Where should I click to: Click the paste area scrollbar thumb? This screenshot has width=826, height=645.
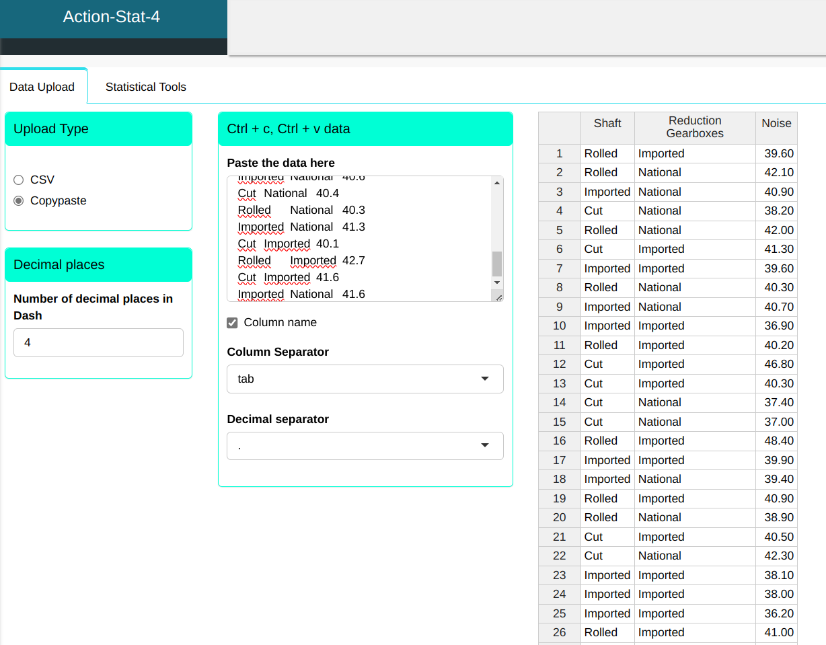[x=497, y=264]
